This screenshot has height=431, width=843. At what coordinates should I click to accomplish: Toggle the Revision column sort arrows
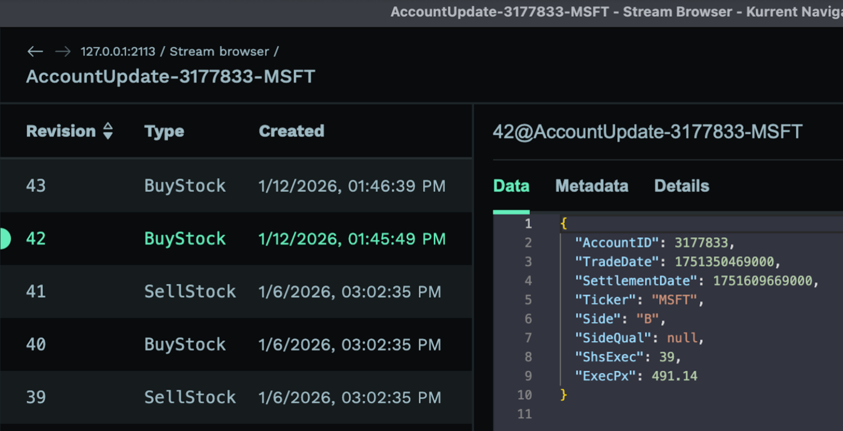click(x=108, y=131)
